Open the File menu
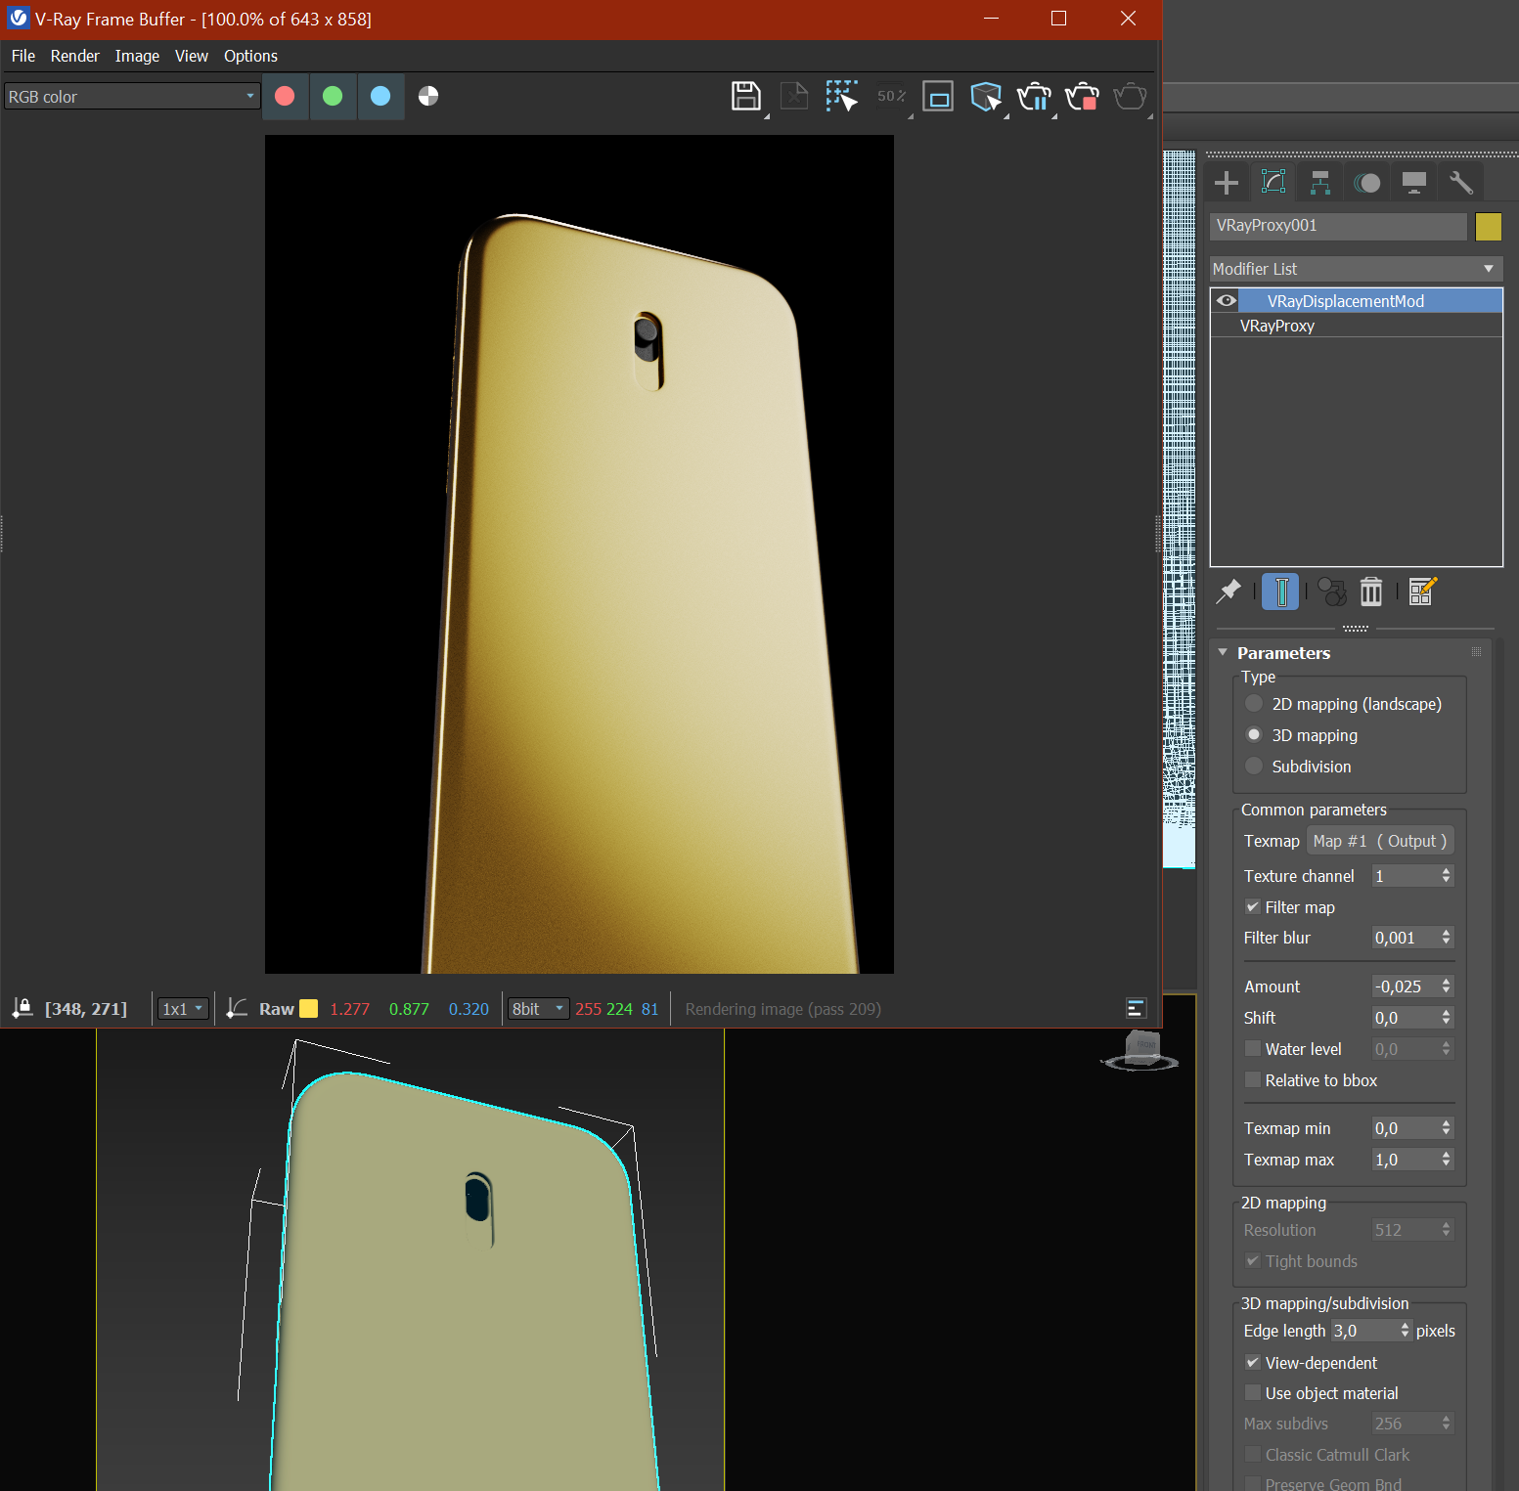 point(23,56)
